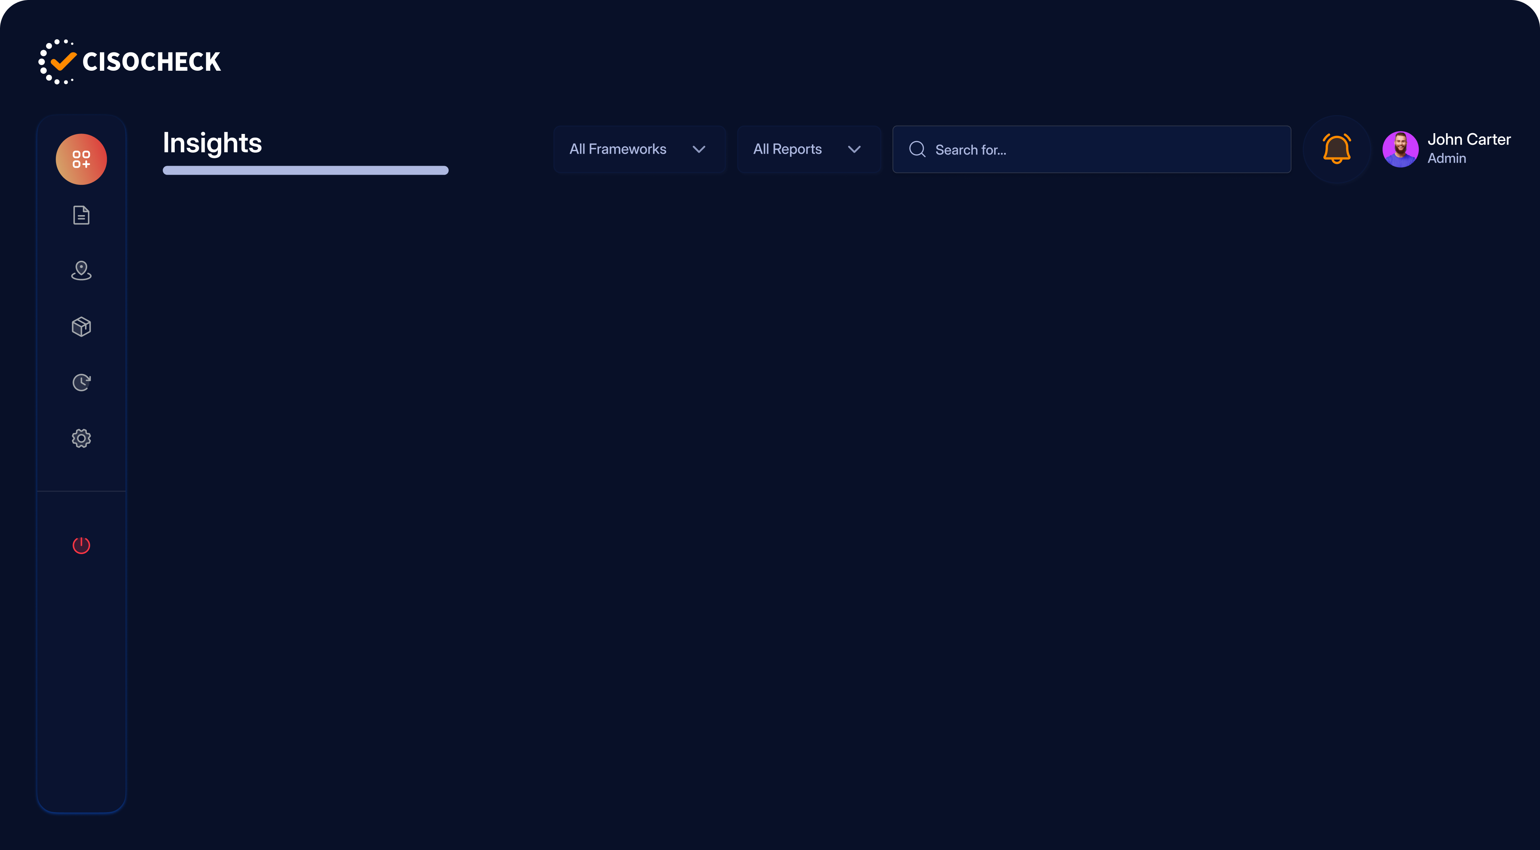Open the settings gear icon

click(x=81, y=438)
